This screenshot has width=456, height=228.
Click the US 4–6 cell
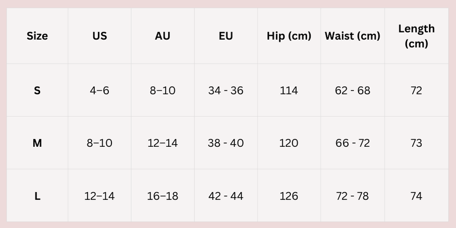[100, 91]
